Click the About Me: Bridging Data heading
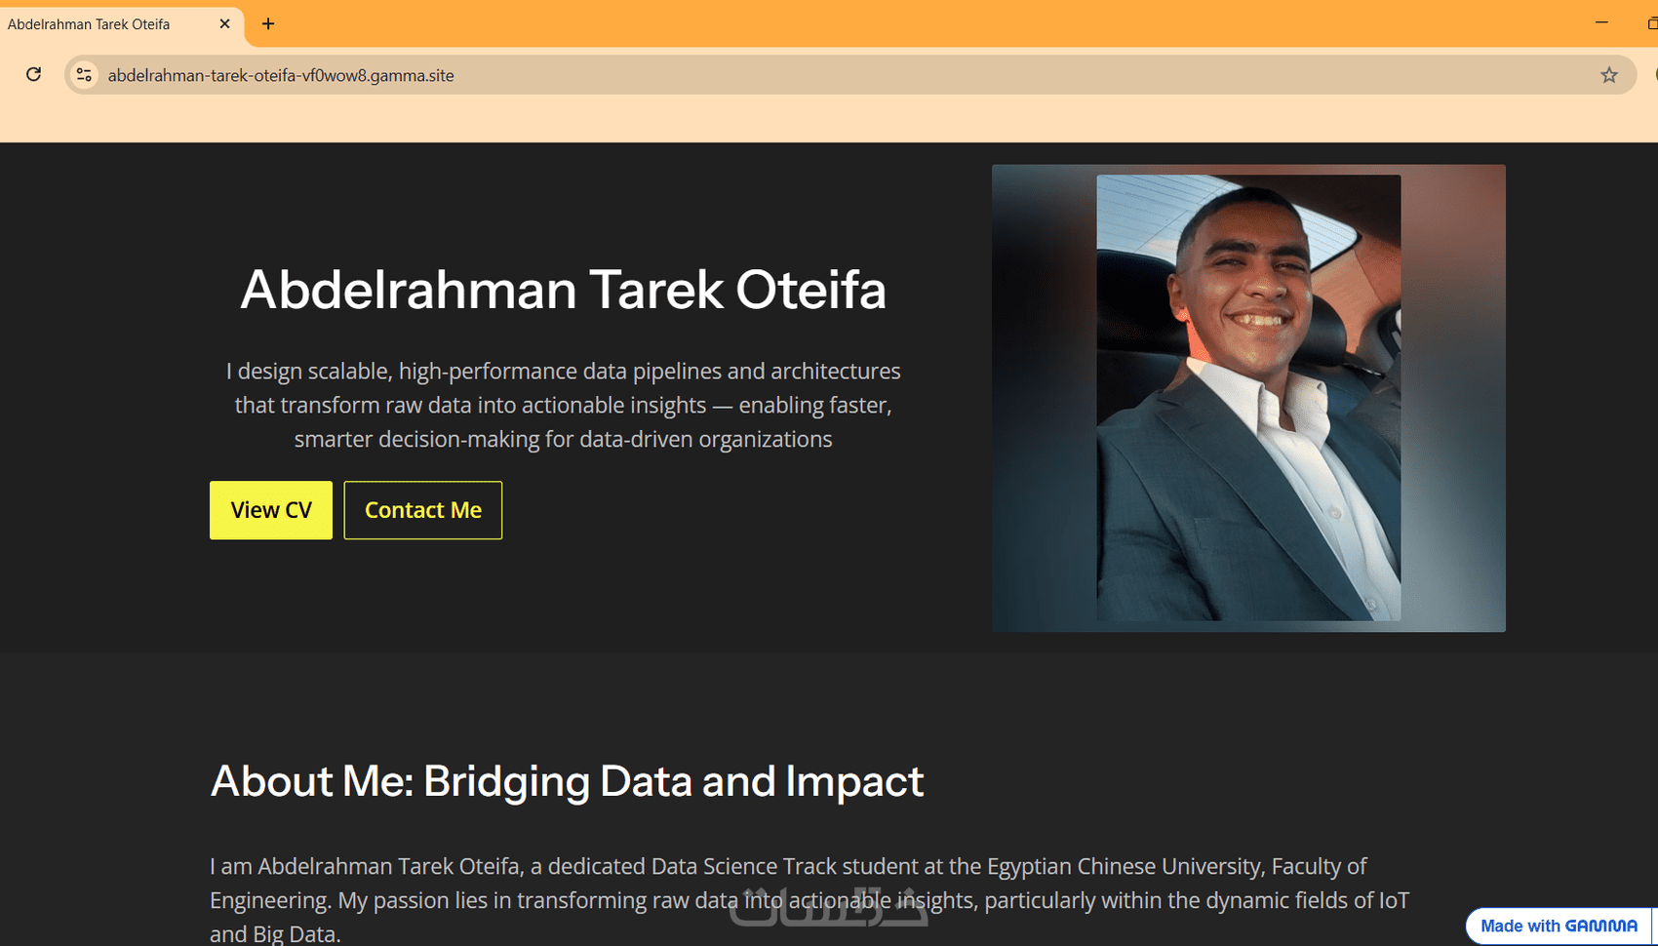Viewport: 1658px width, 946px height. (567, 781)
